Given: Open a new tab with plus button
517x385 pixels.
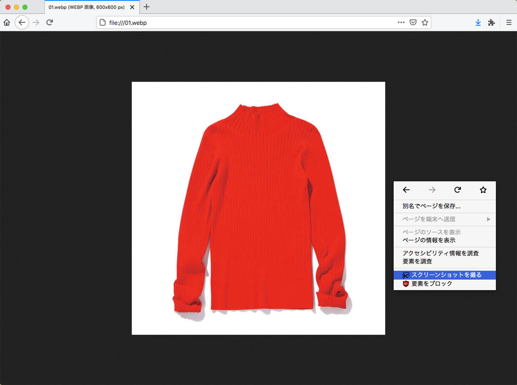Looking at the screenshot, I should point(146,7).
